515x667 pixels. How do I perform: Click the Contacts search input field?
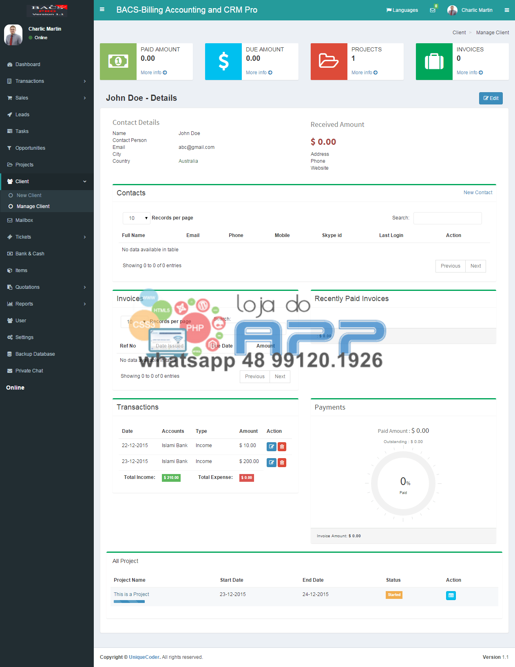tap(447, 218)
